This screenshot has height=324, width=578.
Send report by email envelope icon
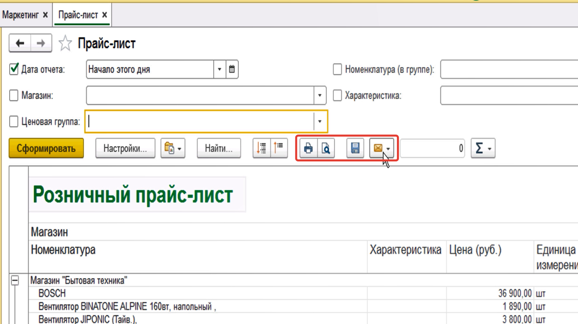tap(378, 149)
